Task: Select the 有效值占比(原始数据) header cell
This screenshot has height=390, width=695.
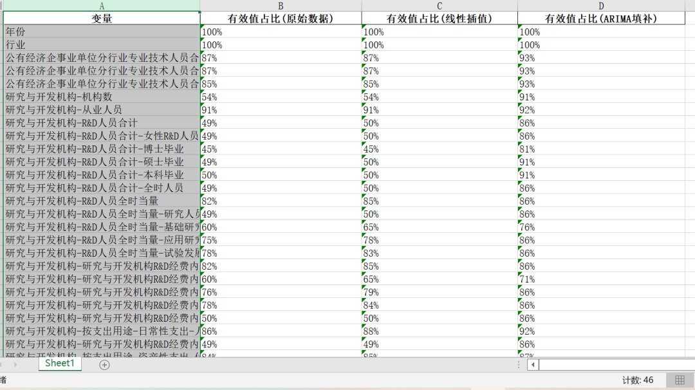Action: coord(281,19)
